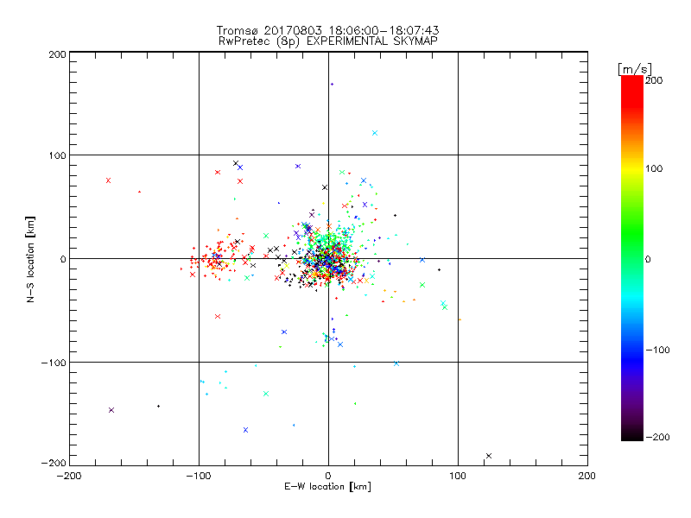Click the purple X marker at bottom left
Image resolution: width=691 pixels, height=518 pixels.
[111, 410]
